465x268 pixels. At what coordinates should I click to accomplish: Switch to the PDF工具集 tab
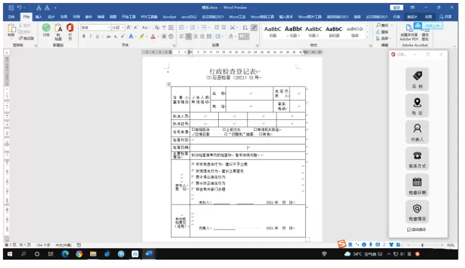[149, 17]
